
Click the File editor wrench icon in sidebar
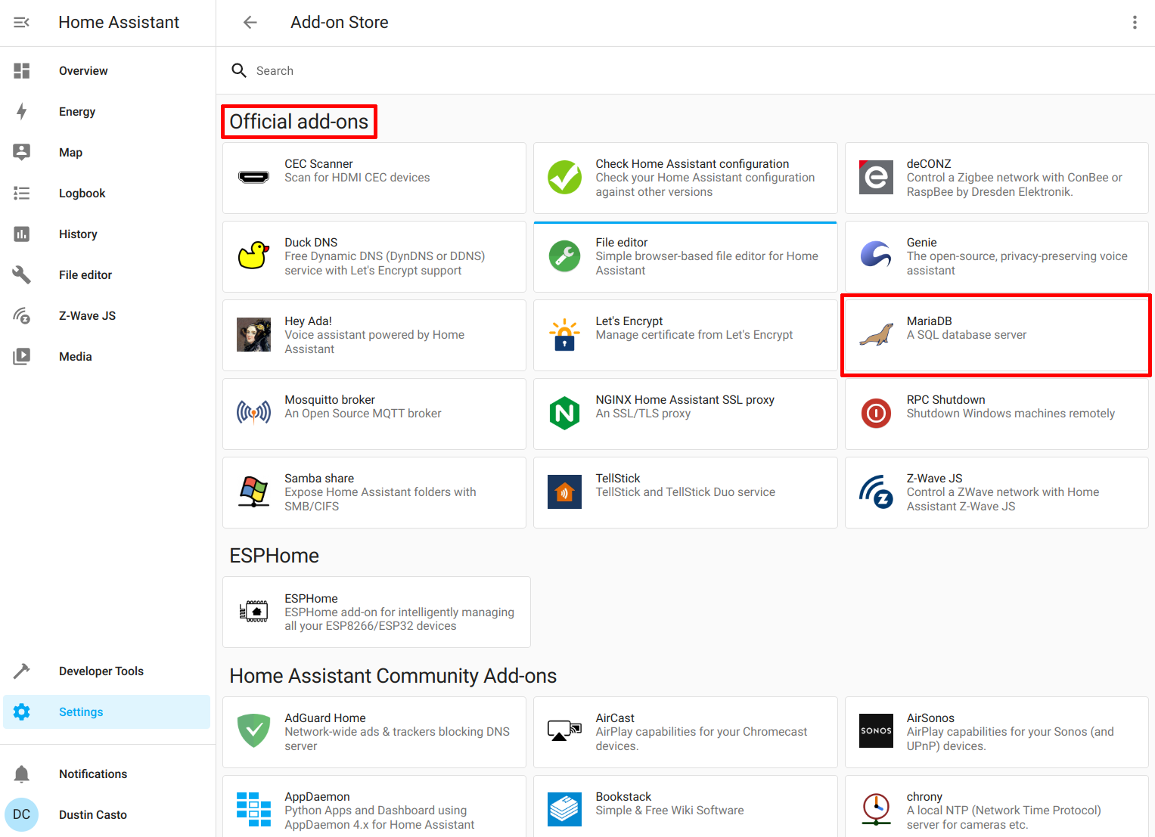pos(22,275)
